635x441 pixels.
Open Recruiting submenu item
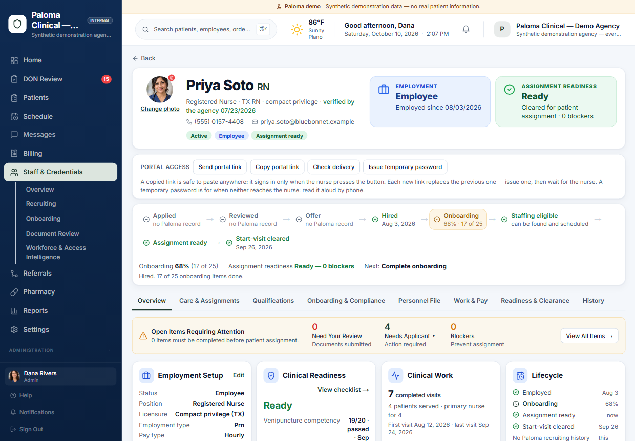pyautogui.click(x=41, y=204)
